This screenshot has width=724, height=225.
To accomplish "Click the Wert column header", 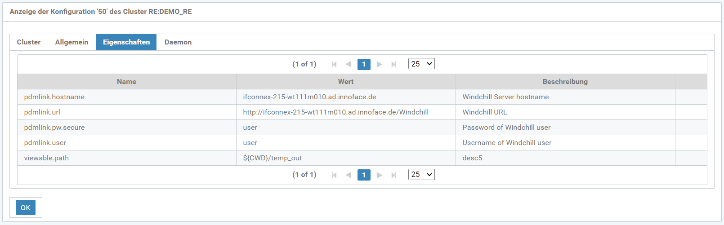I will (346, 82).
